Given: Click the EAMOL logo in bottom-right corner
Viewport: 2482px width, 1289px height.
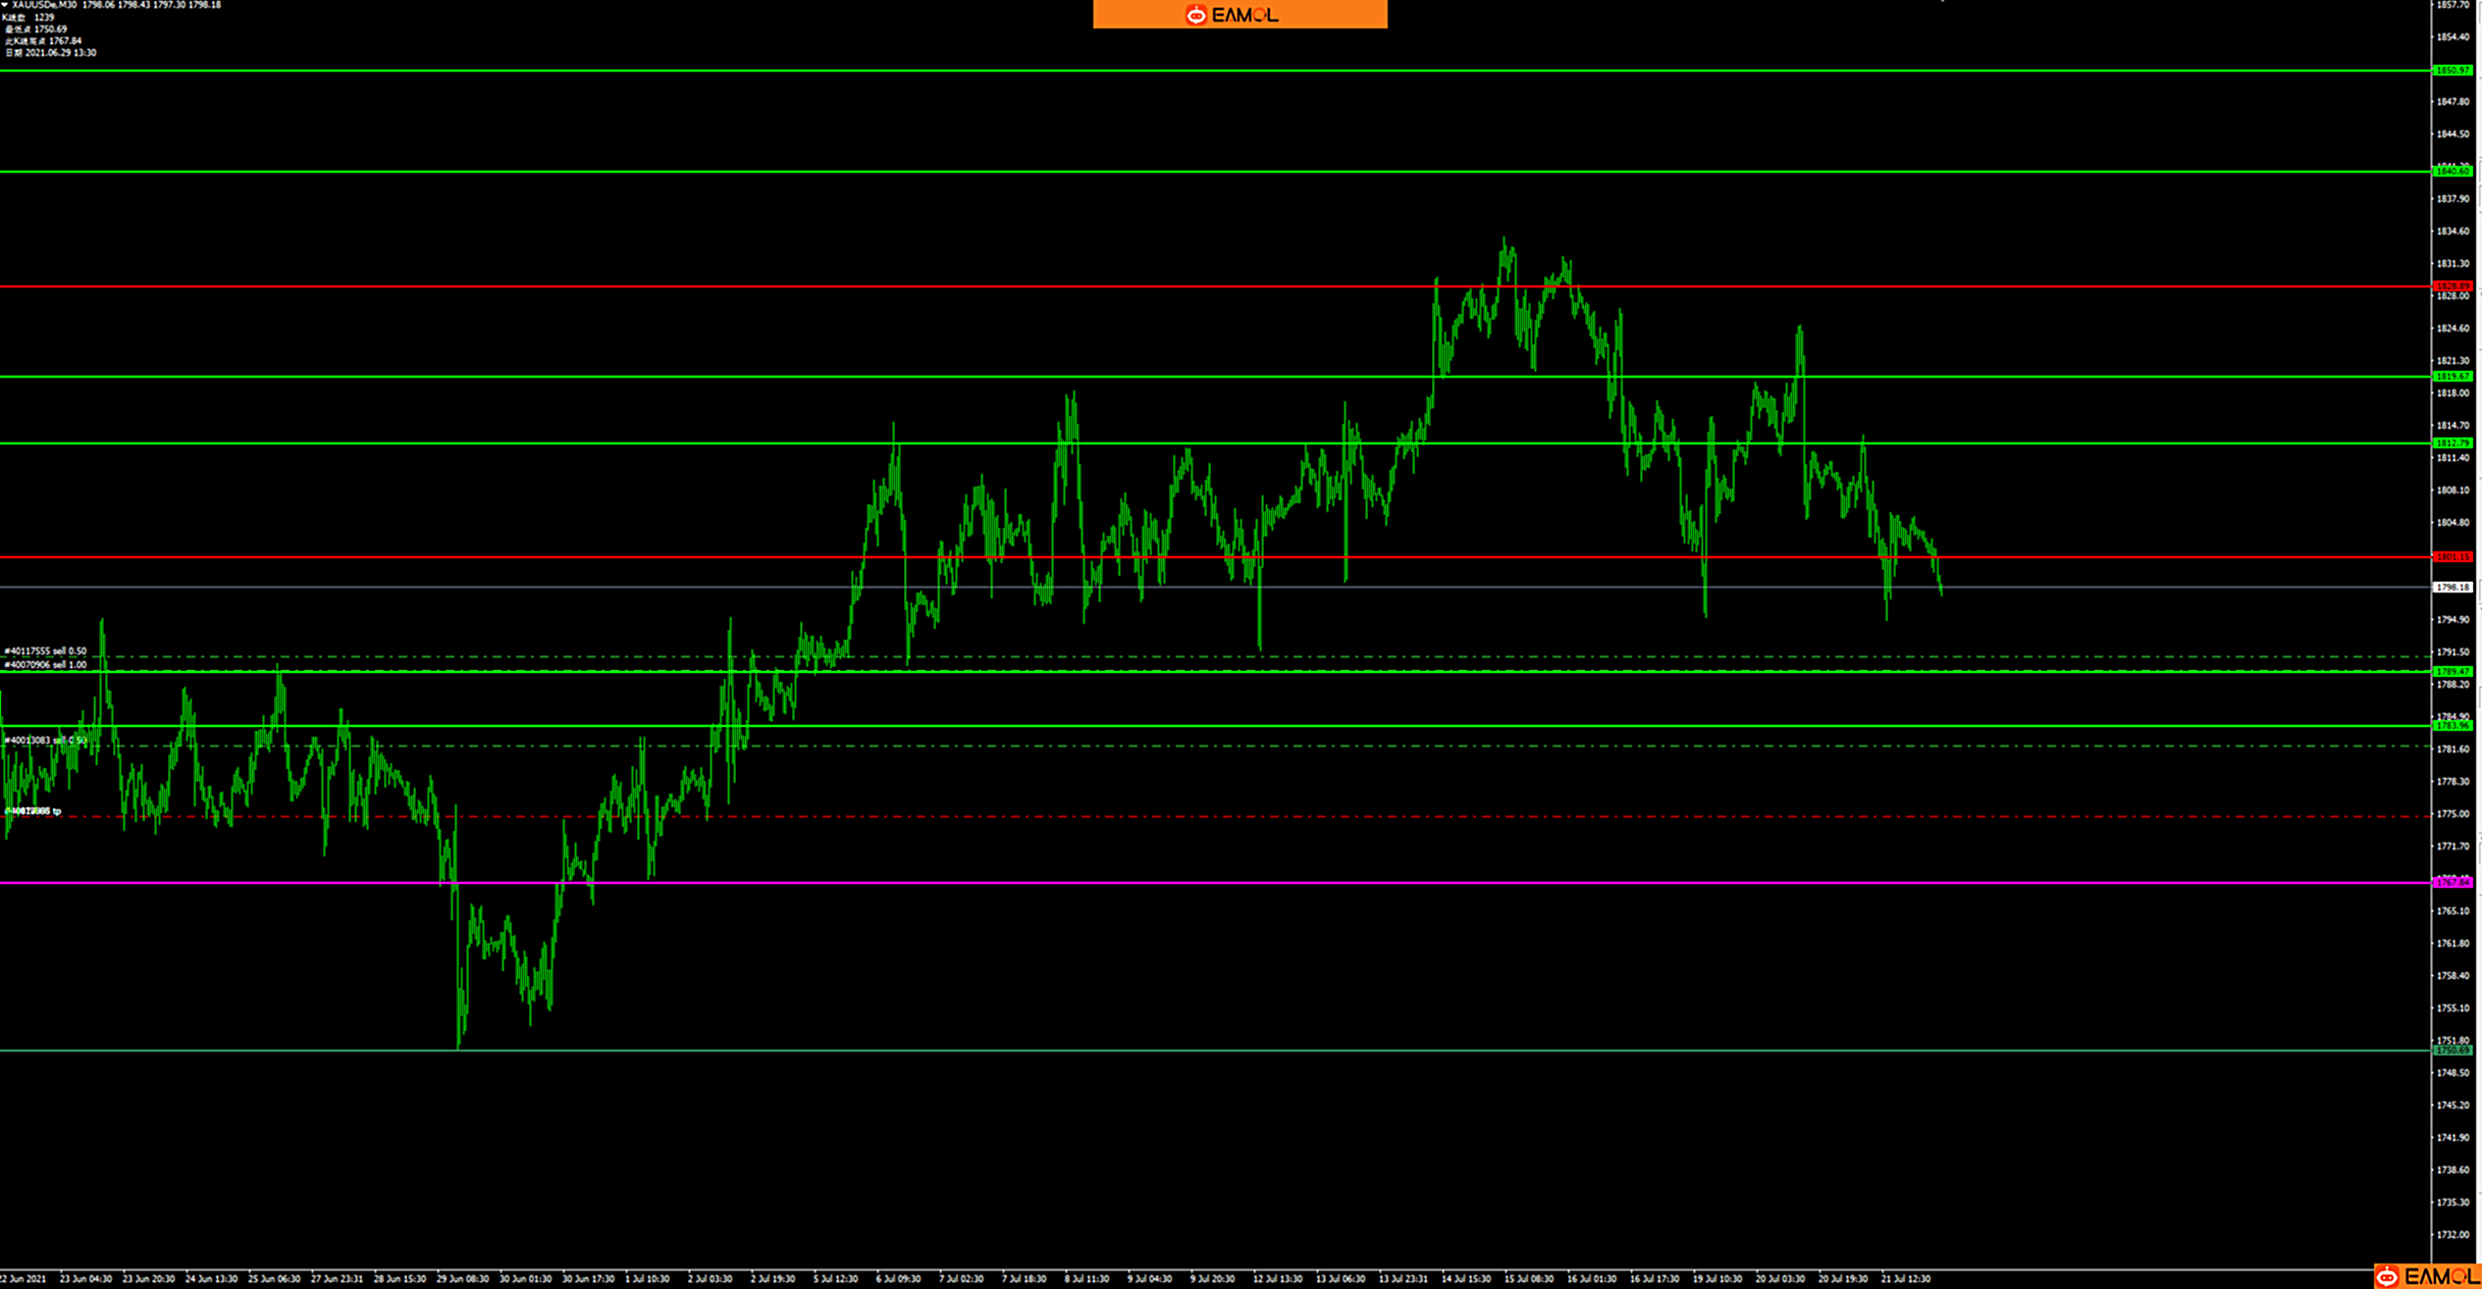Looking at the screenshot, I should pyautogui.click(x=2427, y=1276).
